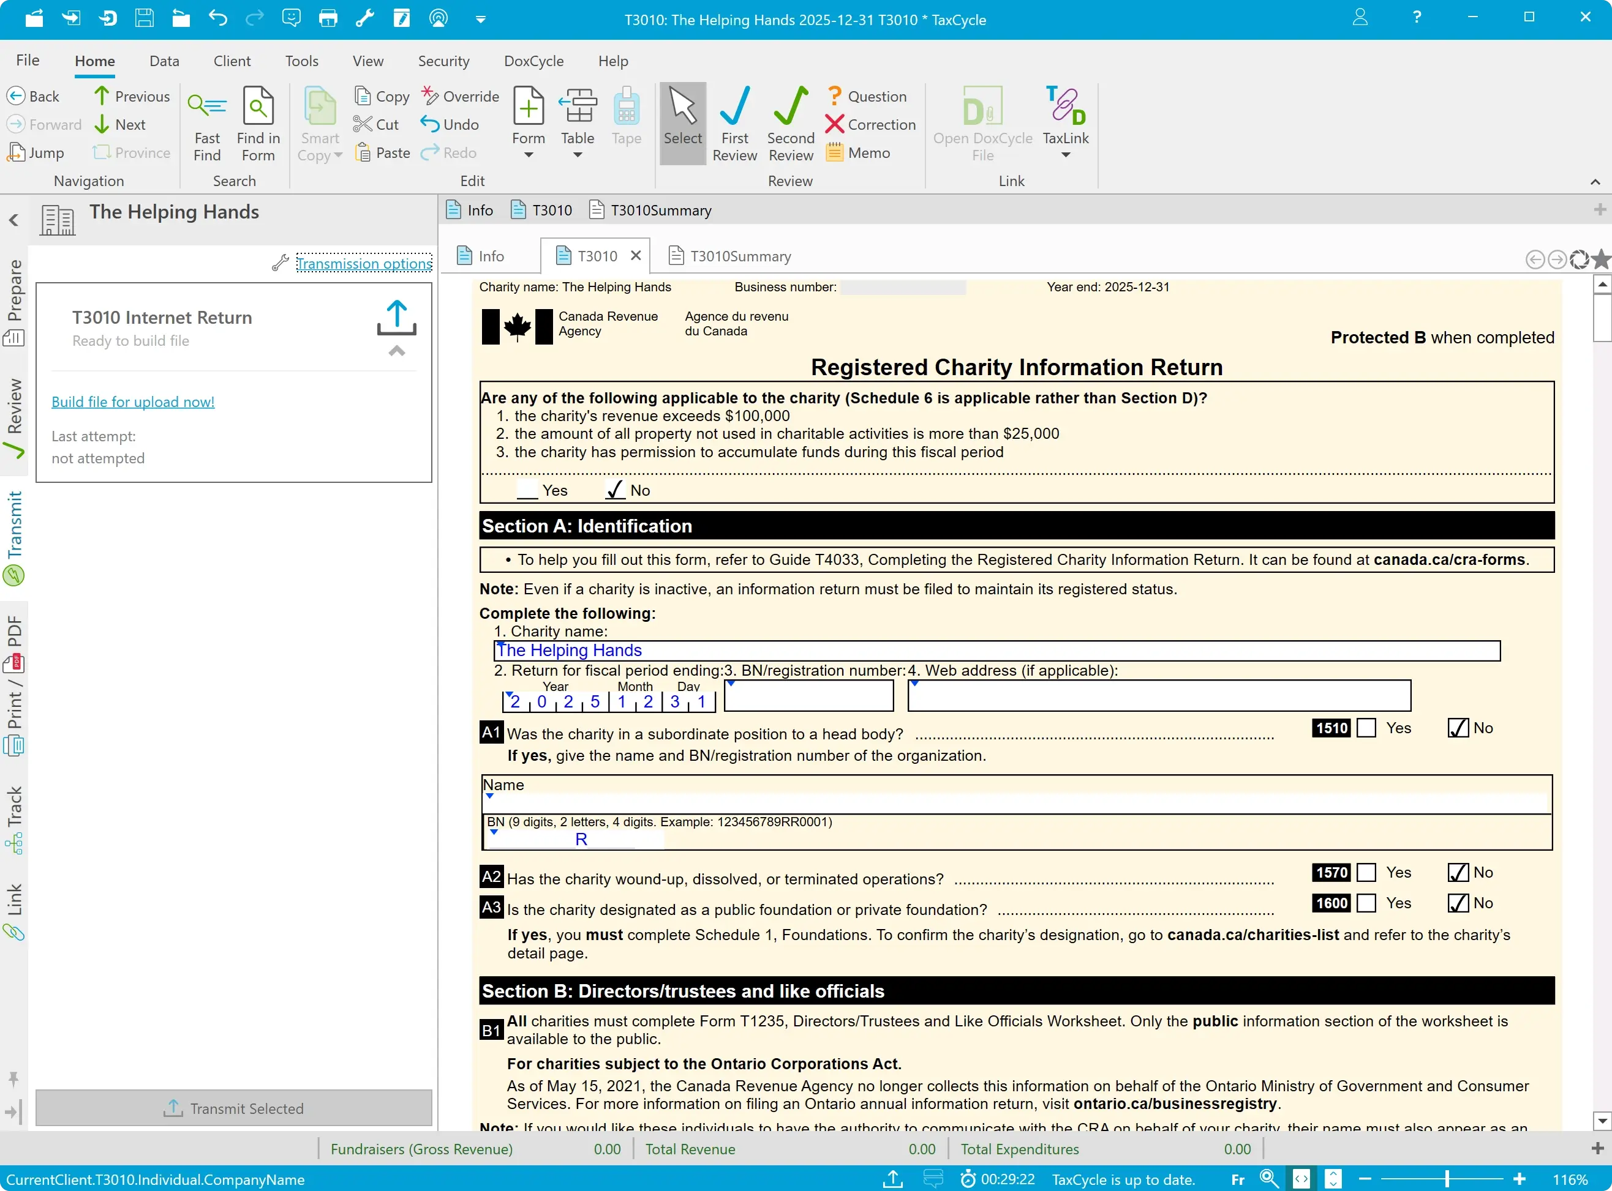Viewport: 1612px width, 1191px height.
Task: Collapse the T3010 Internet Return panel chevron
Action: pos(397,351)
